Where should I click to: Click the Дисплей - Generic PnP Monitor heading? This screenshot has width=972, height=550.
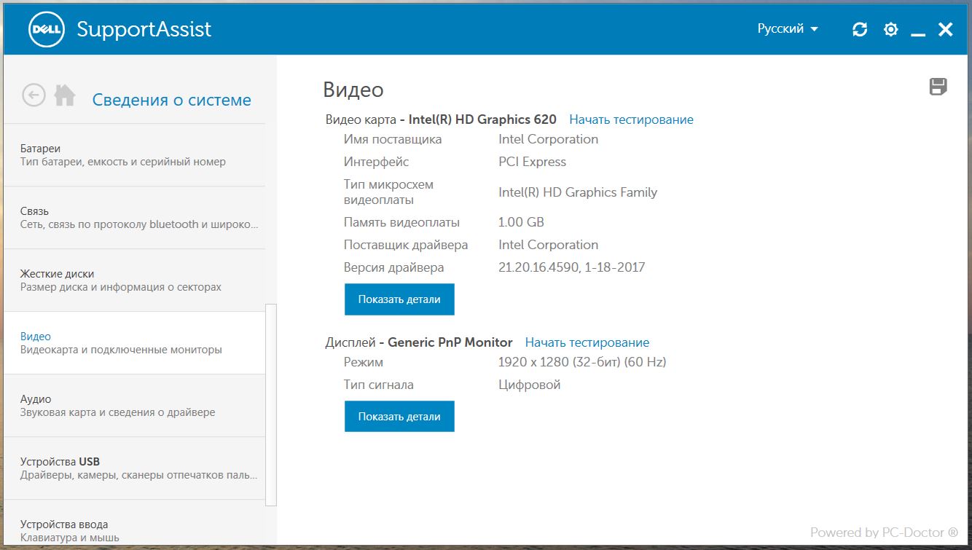tap(419, 342)
